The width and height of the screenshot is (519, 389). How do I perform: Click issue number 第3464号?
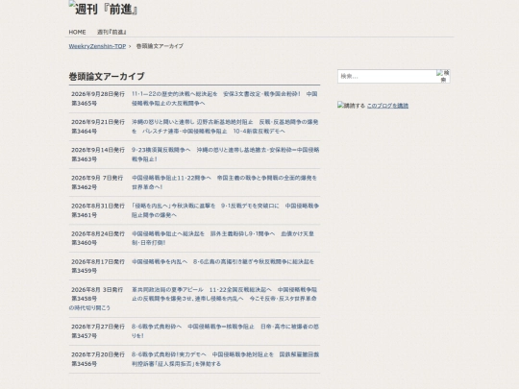84,132
